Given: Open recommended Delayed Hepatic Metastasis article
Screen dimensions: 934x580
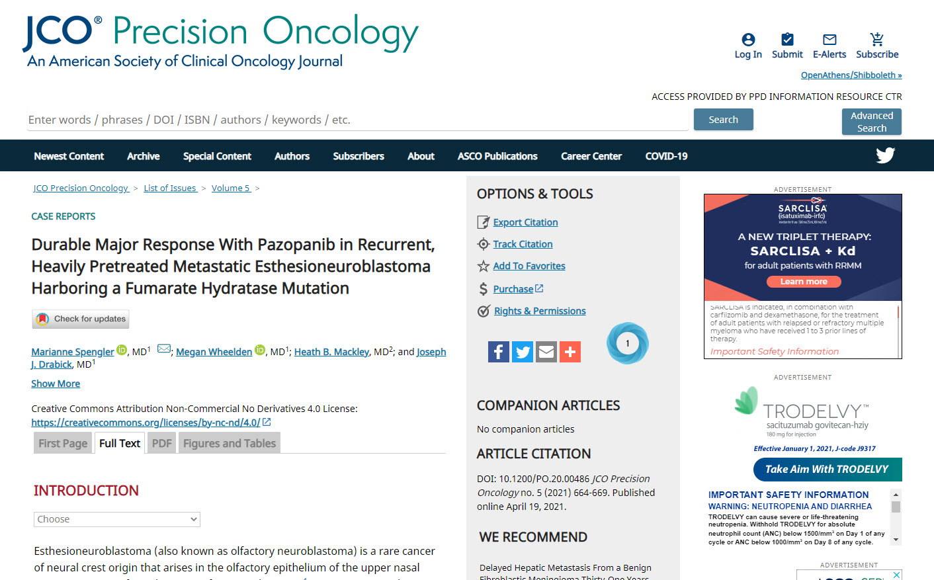Looking at the screenshot, I should click(566, 573).
